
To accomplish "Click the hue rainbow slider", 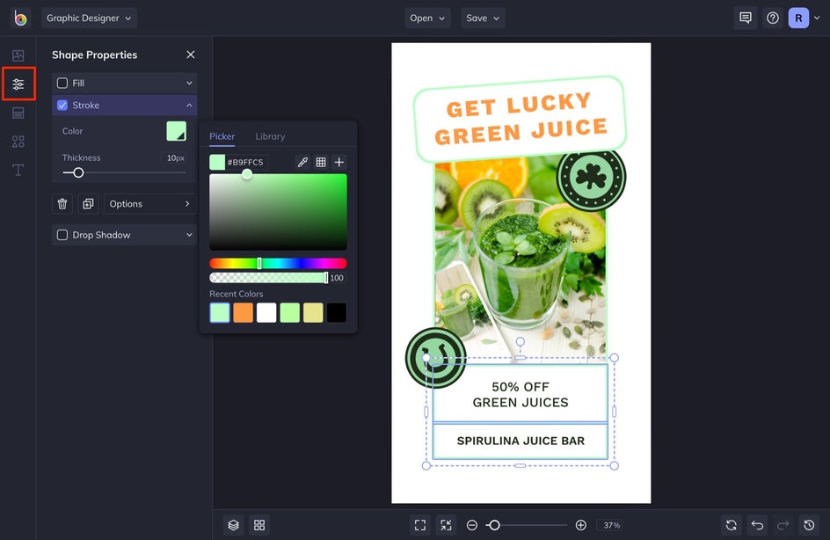I will tap(278, 263).
